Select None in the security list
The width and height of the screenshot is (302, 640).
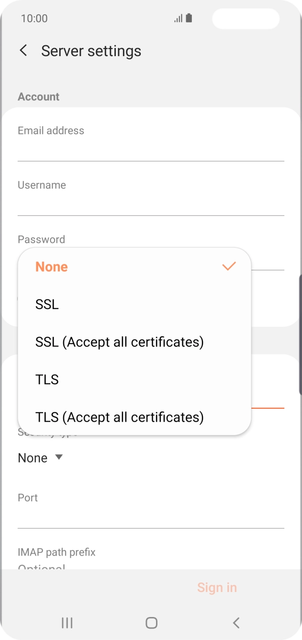[51, 266]
